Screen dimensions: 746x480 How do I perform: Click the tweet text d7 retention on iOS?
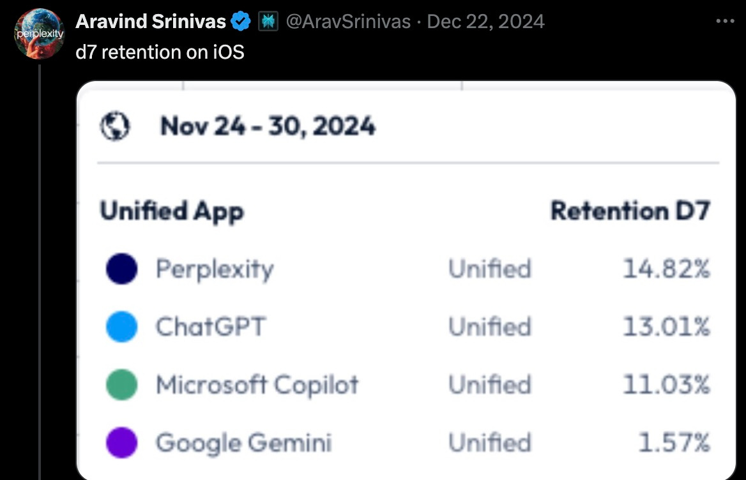[160, 52]
